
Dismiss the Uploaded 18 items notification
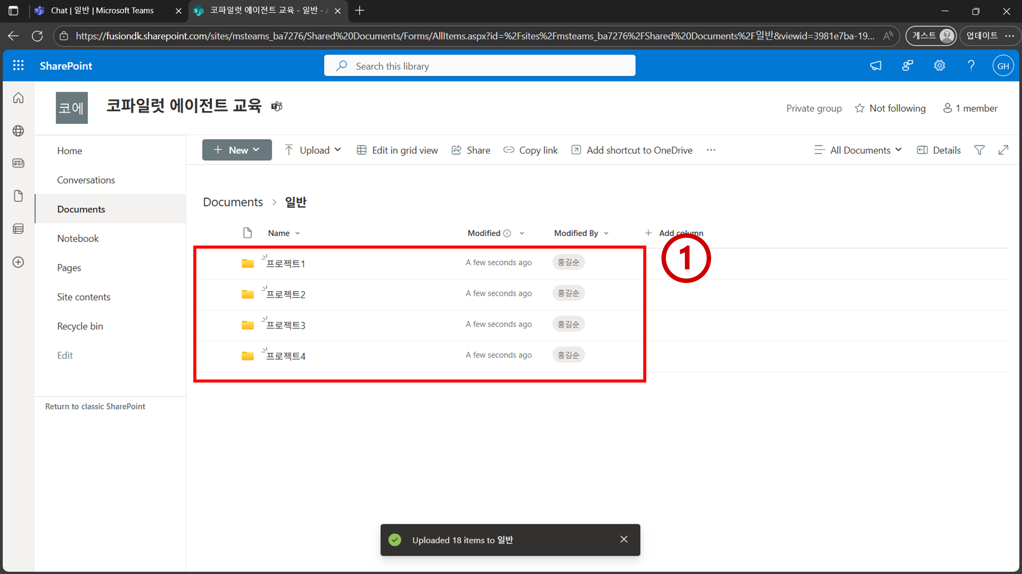pyautogui.click(x=624, y=539)
